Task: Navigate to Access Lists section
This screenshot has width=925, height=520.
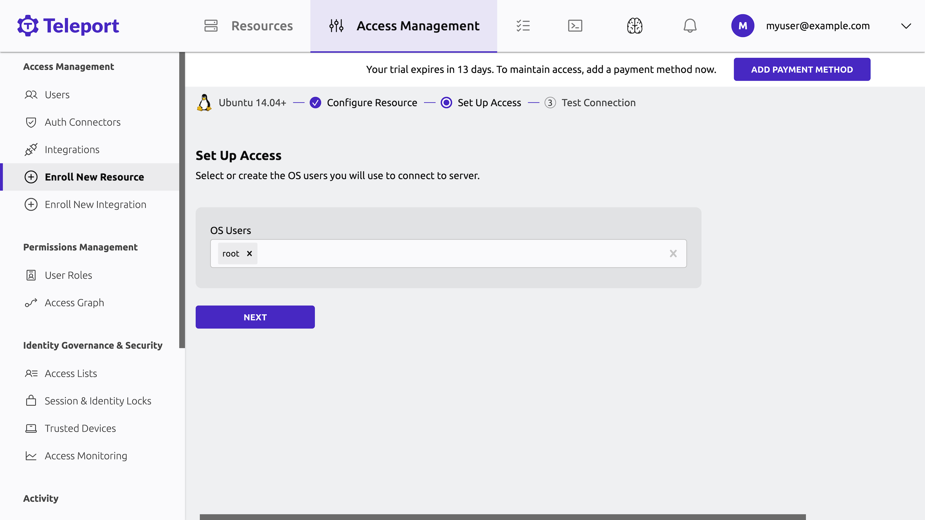Action: click(x=70, y=373)
